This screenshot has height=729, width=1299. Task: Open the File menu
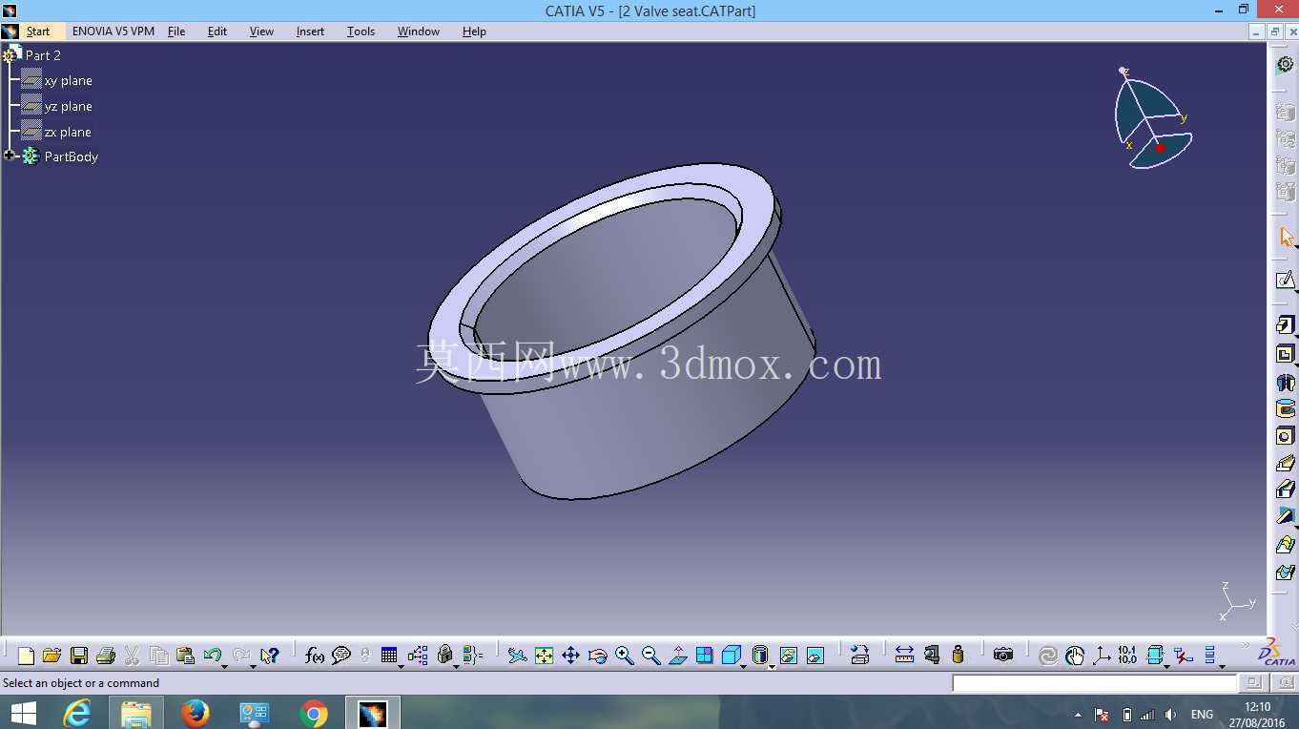(176, 31)
